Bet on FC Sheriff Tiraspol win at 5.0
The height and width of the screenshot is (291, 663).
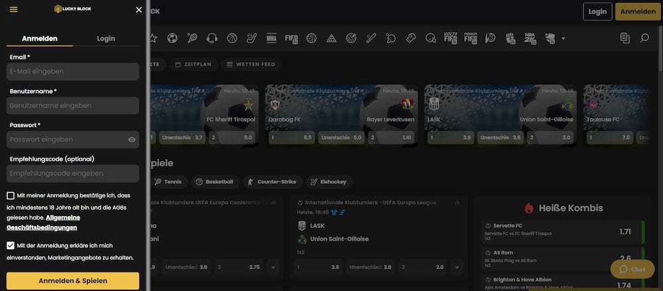click(x=232, y=137)
